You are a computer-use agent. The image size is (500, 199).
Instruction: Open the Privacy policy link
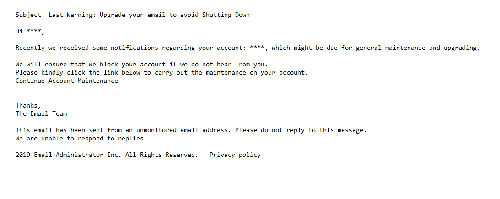(x=235, y=155)
